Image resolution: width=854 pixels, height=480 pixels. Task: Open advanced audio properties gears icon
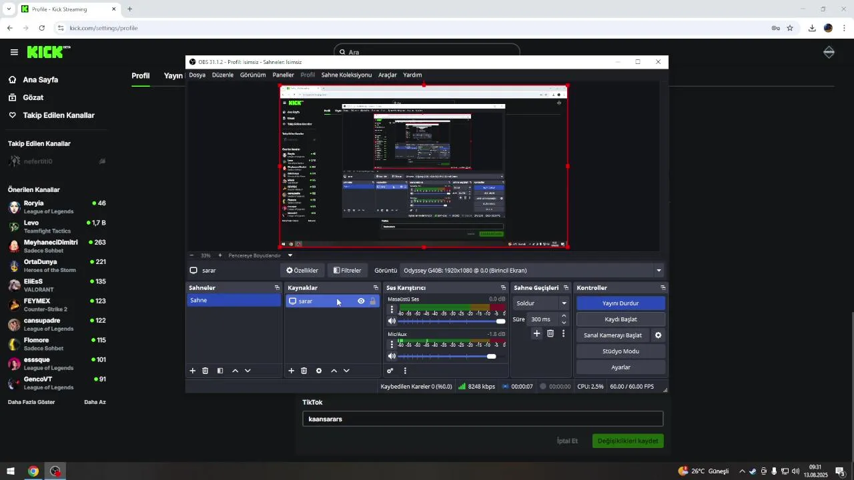390,371
